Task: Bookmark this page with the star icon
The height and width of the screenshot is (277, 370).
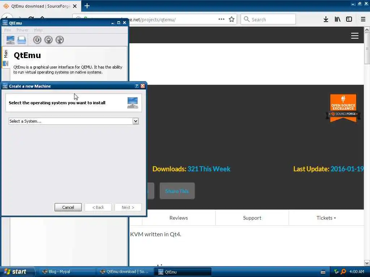Action: (232, 19)
